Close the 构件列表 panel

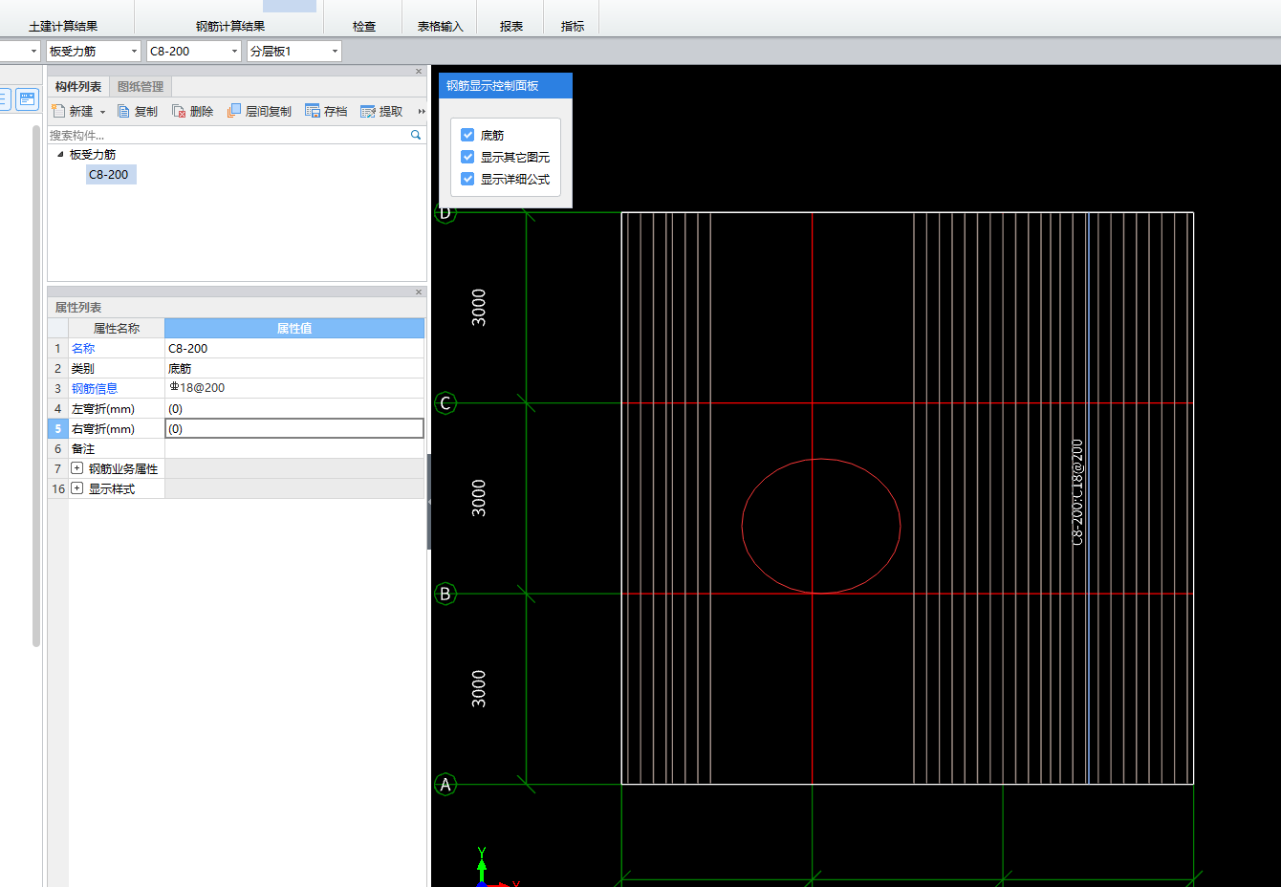419,72
